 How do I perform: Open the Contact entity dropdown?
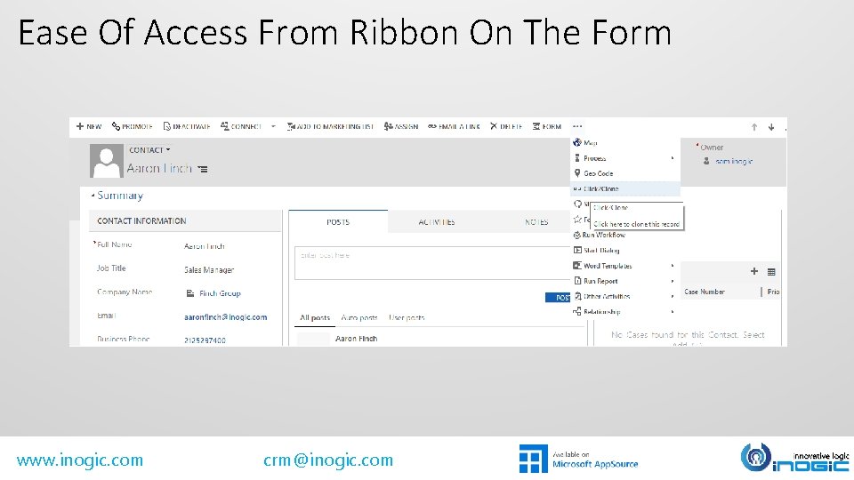(149, 149)
